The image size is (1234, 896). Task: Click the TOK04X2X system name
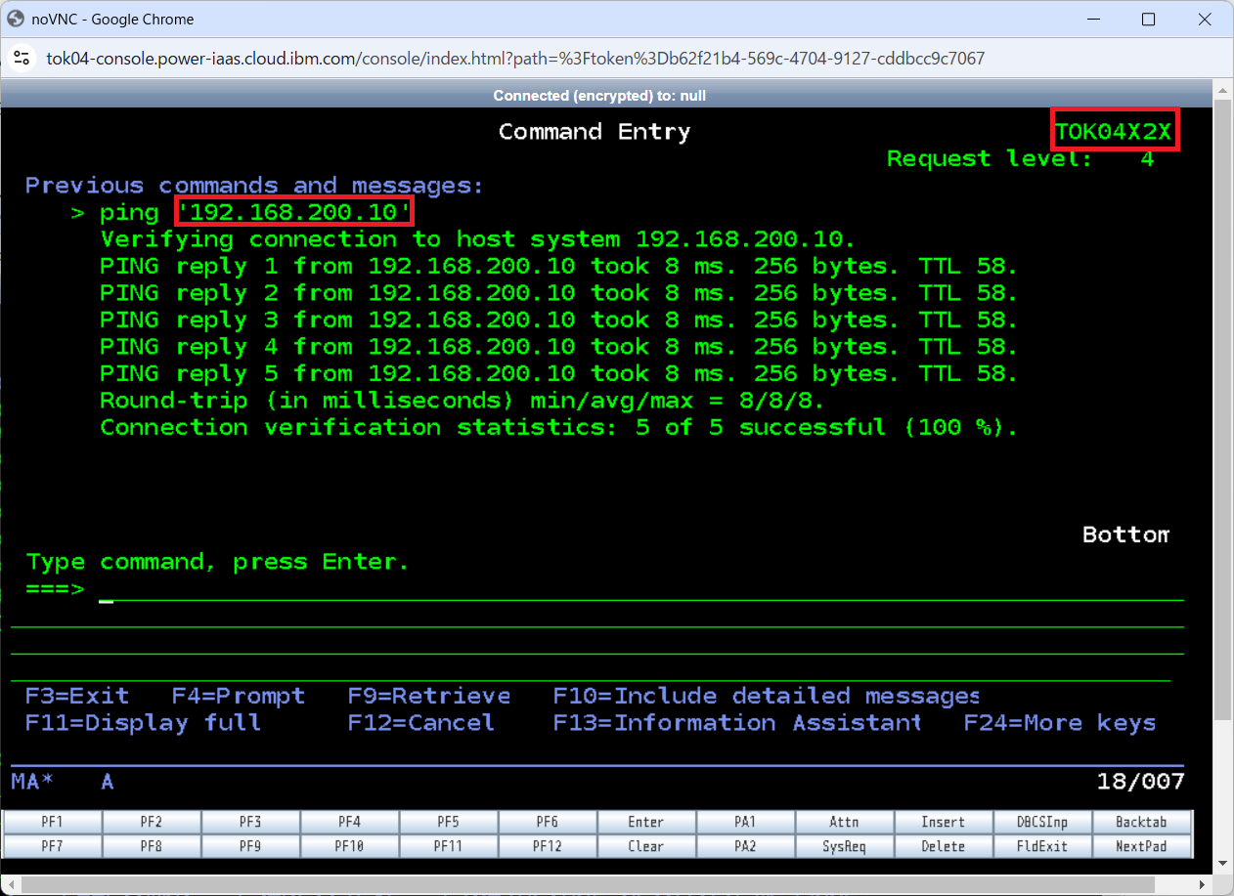pyautogui.click(x=1115, y=132)
